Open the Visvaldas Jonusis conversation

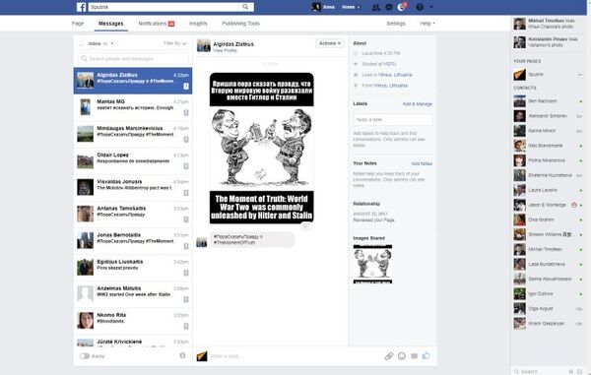(133, 187)
